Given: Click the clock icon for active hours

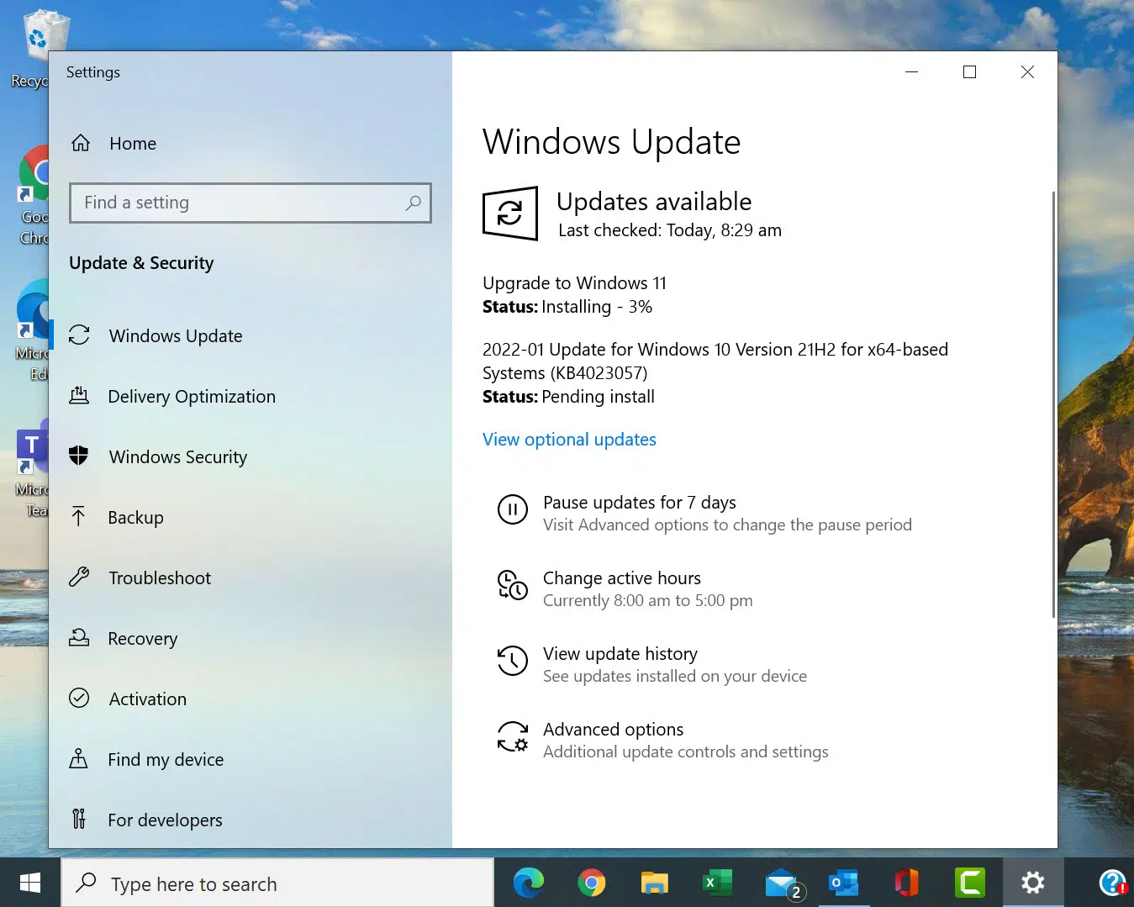Looking at the screenshot, I should point(513,585).
